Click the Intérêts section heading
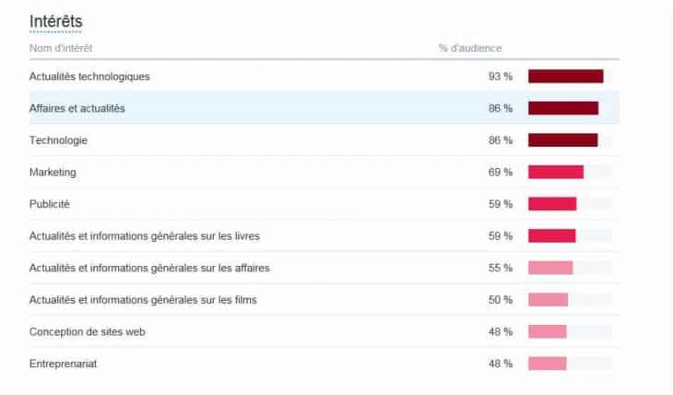The image size is (673, 395). (56, 20)
